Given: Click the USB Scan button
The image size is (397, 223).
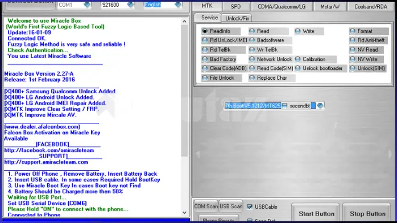Looking at the screenshot, I should click(231, 207).
